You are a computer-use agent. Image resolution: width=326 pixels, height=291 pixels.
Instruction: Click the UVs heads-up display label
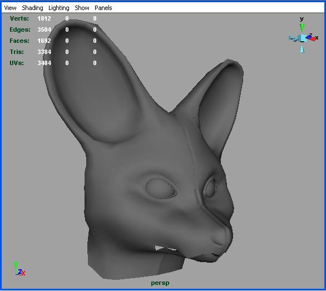[17, 63]
